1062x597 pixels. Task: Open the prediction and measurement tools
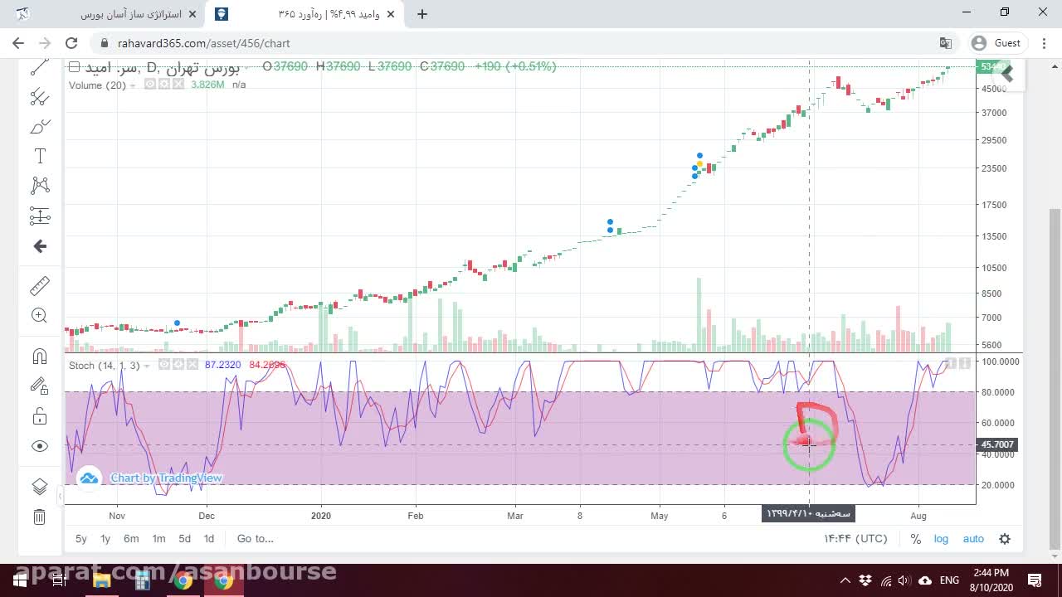coord(39,216)
